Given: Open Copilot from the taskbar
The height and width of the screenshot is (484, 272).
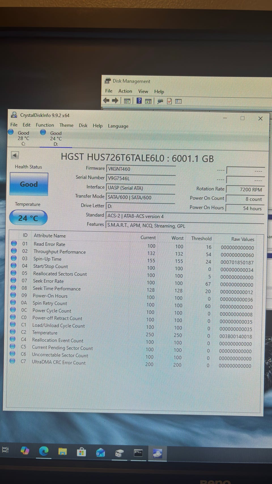Looking at the screenshot, I should [x=25, y=450].
